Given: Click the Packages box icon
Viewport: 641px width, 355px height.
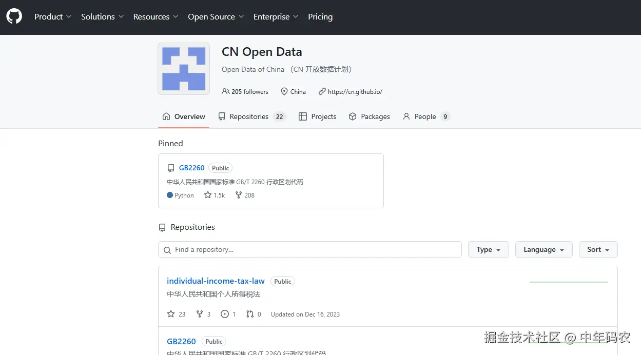Looking at the screenshot, I should pos(353,116).
